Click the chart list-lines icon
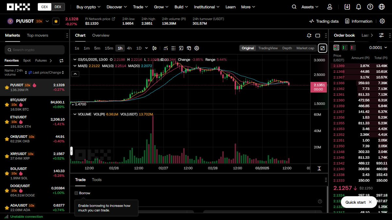Viewport: 392px width, 220px height. point(173,48)
